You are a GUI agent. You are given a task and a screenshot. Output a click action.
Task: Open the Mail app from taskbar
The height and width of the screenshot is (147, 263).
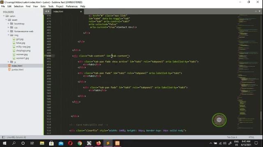coord(61,143)
